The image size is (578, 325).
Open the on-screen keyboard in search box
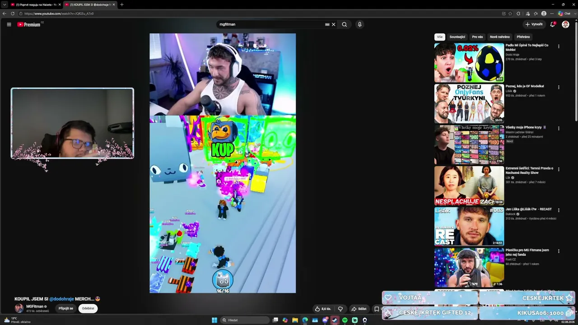point(327,24)
